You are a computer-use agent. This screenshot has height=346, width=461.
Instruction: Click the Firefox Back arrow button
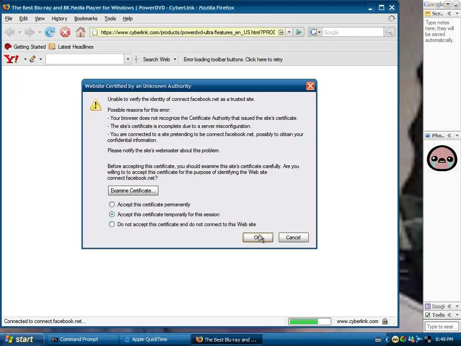pos(10,32)
